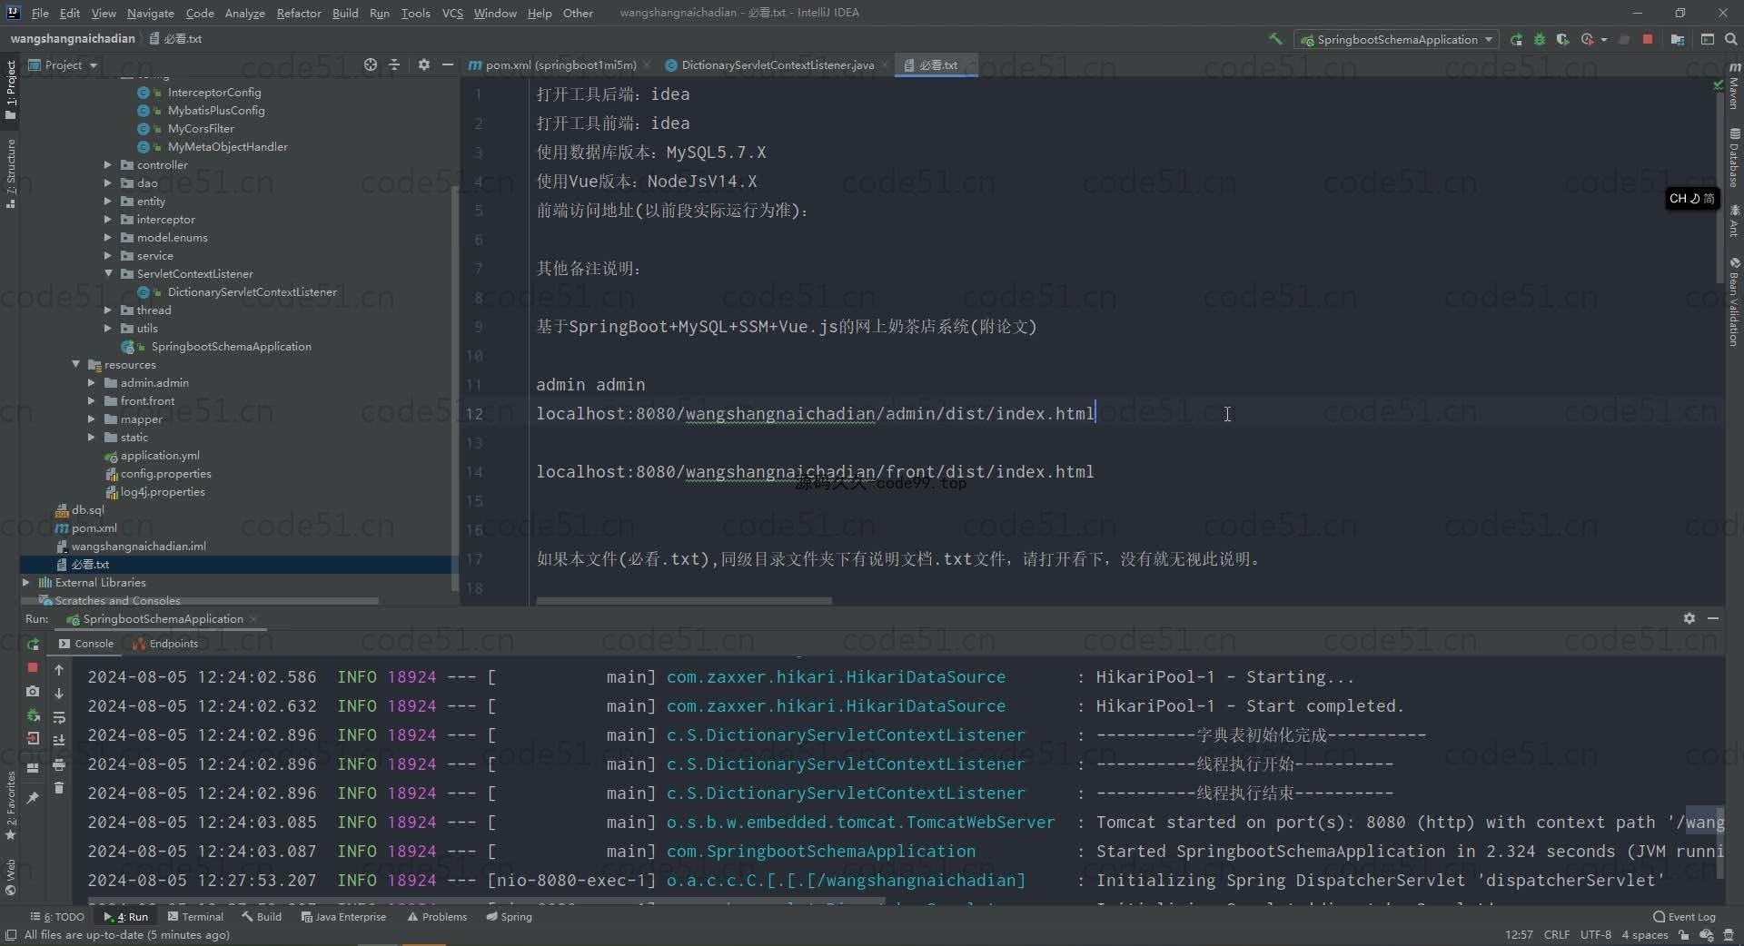This screenshot has height=946, width=1744.
Task: Open the Refactor menu
Action: 299,13
